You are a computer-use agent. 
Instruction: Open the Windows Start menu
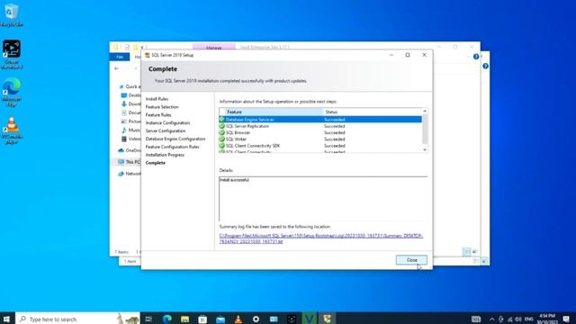tap(6, 319)
